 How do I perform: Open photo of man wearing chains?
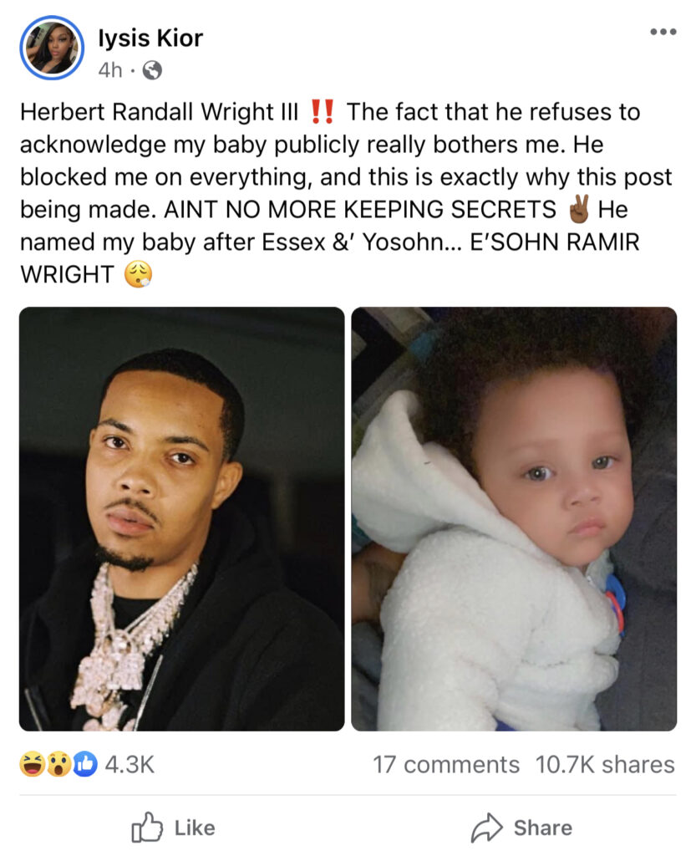181,518
